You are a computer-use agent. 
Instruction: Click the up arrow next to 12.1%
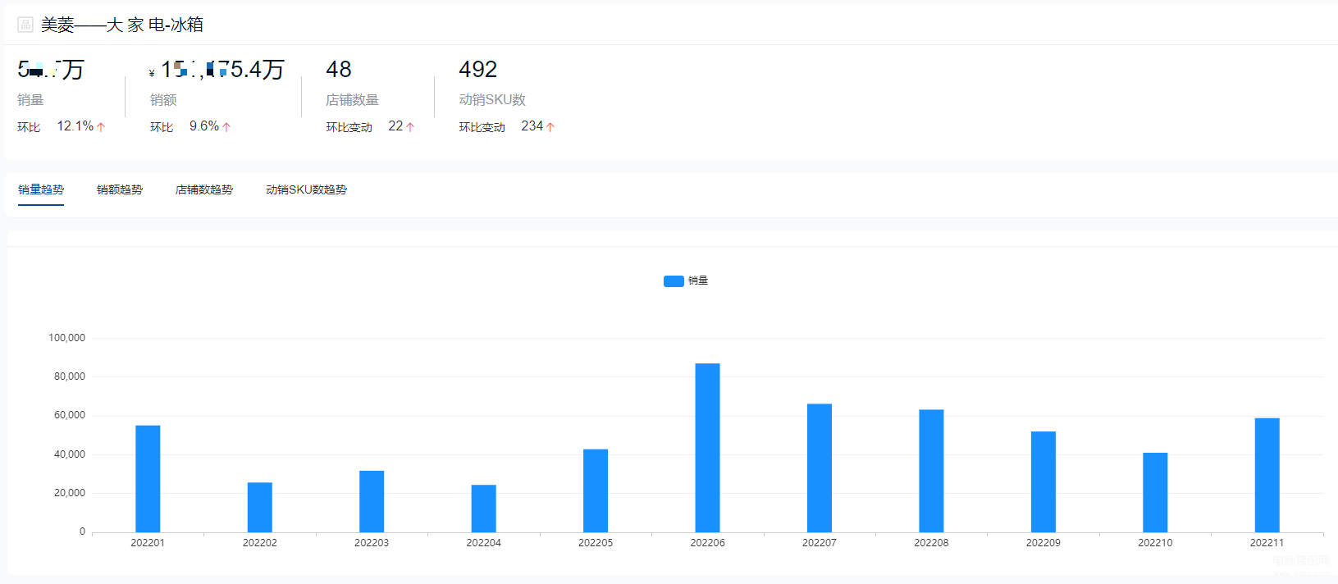pyautogui.click(x=101, y=127)
